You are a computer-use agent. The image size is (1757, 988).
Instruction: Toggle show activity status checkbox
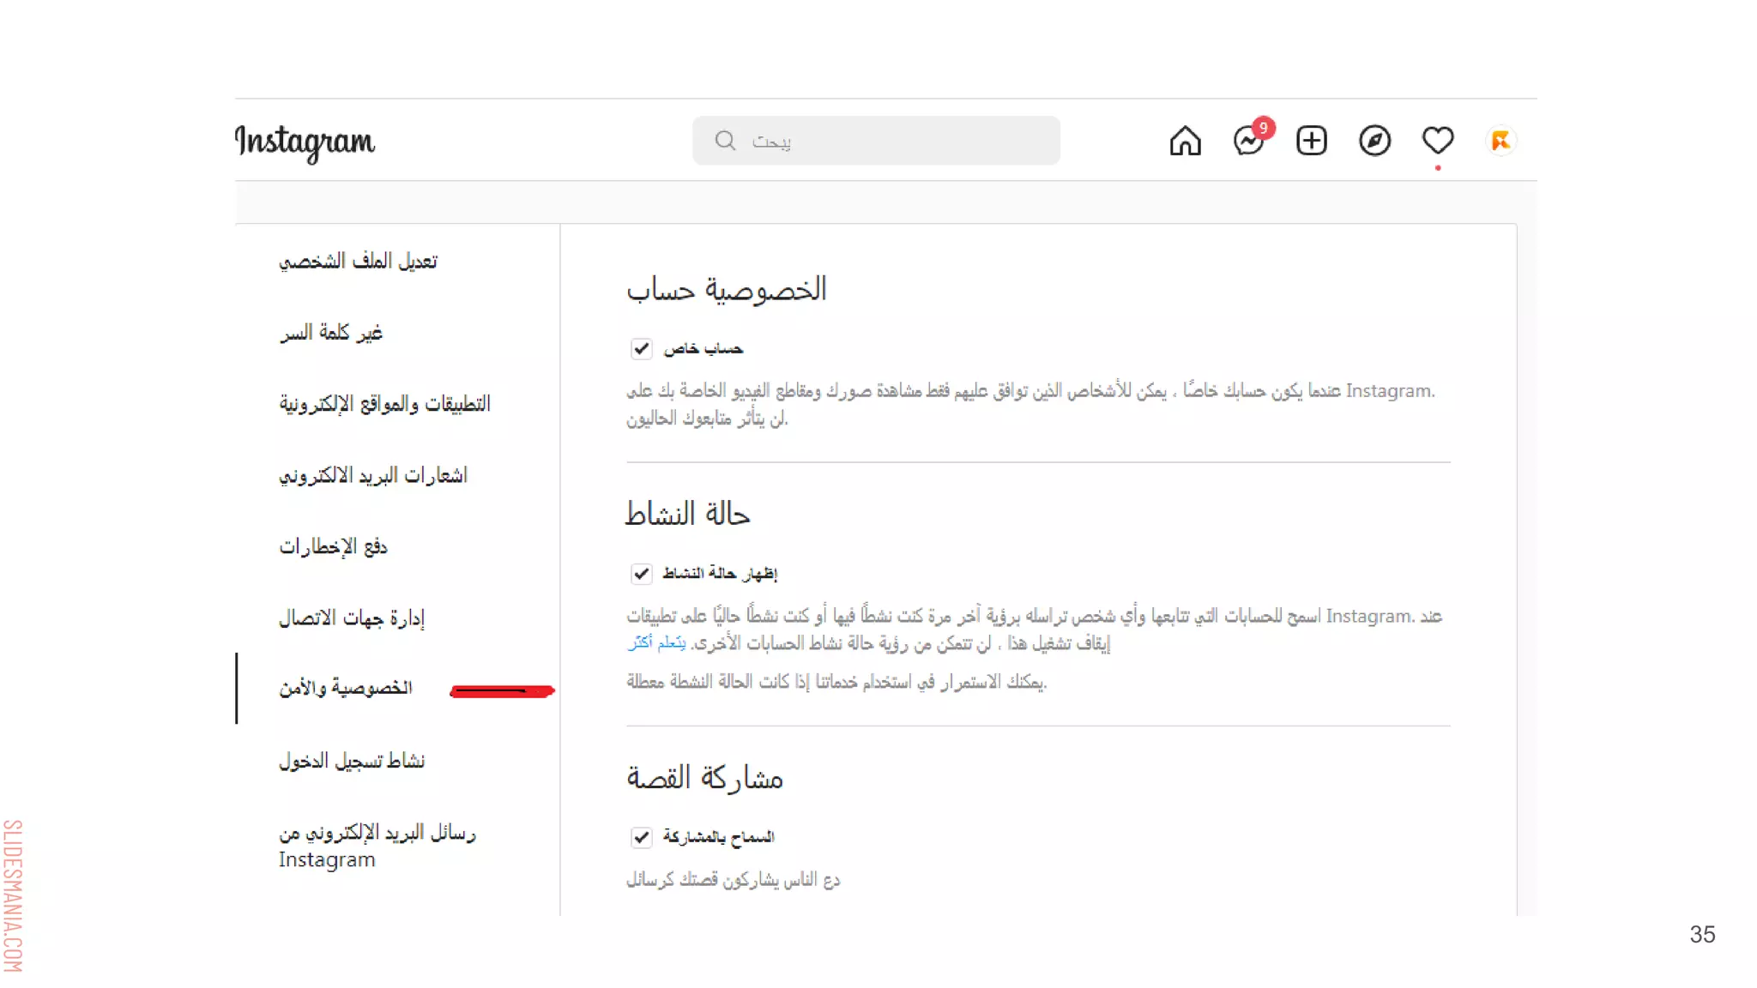point(641,573)
